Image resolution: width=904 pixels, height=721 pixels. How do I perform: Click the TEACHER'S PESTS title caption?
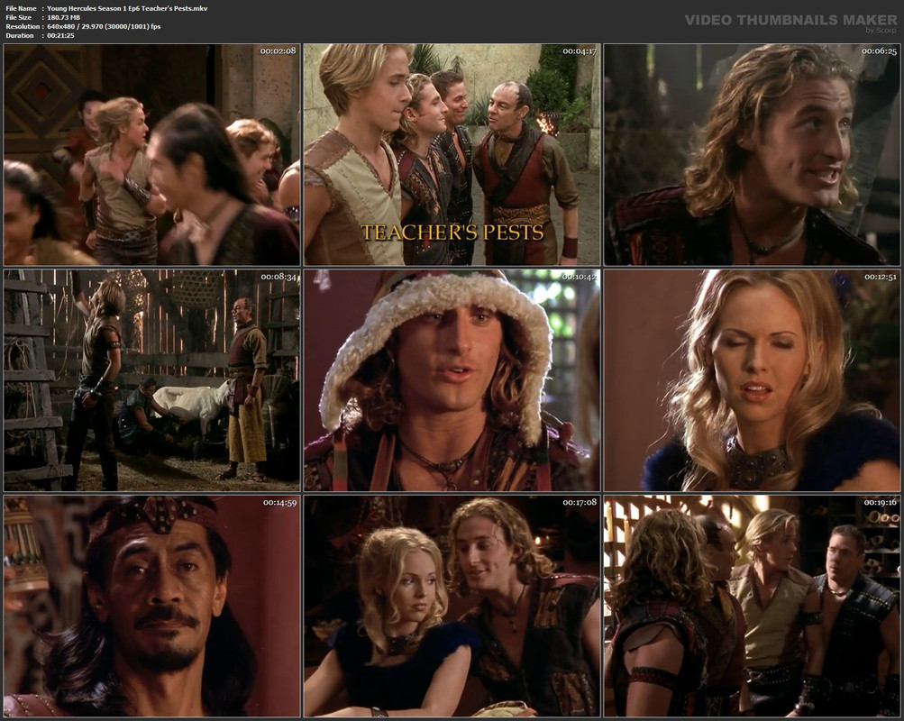tap(452, 232)
